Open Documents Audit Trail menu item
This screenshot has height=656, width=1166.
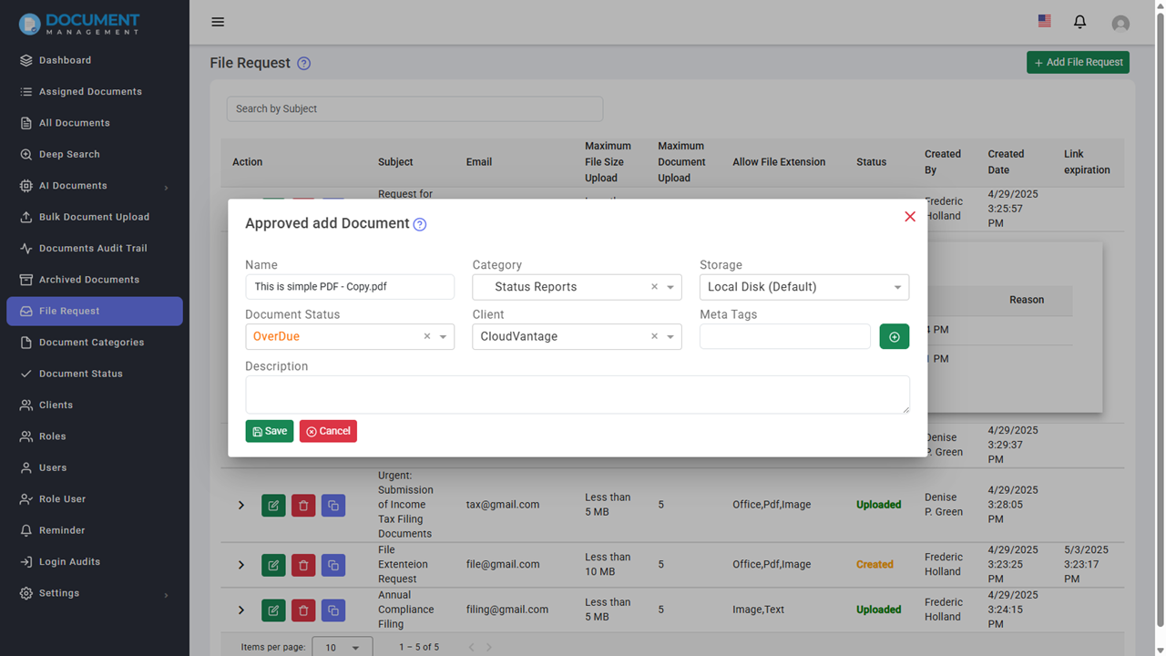point(93,249)
